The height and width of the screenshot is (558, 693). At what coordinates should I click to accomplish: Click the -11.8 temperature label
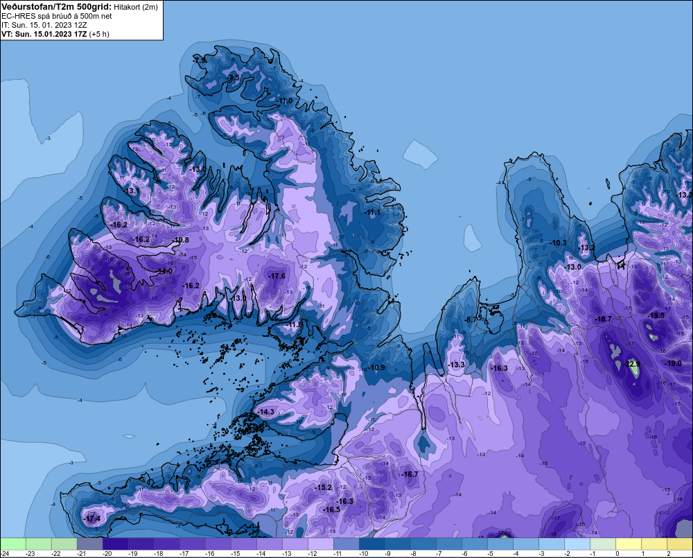(x=294, y=324)
